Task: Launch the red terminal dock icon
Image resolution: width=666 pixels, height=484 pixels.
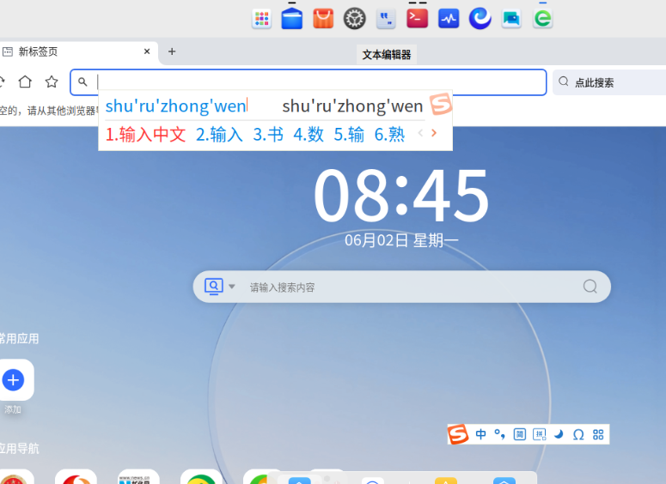Action: pyautogui.click(x=417, y=18)
